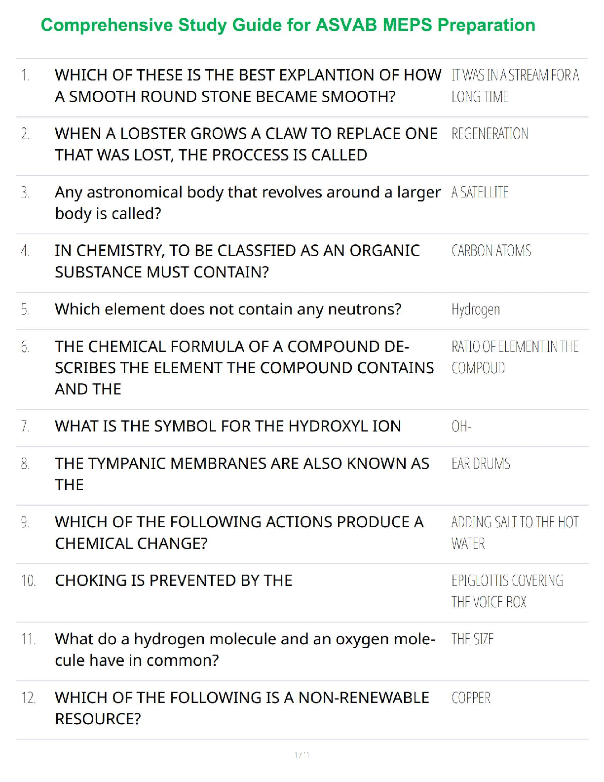This screenshot has width=604, height=782.
Task: Click the smooth round stone question
Action: tap(248, 86)
